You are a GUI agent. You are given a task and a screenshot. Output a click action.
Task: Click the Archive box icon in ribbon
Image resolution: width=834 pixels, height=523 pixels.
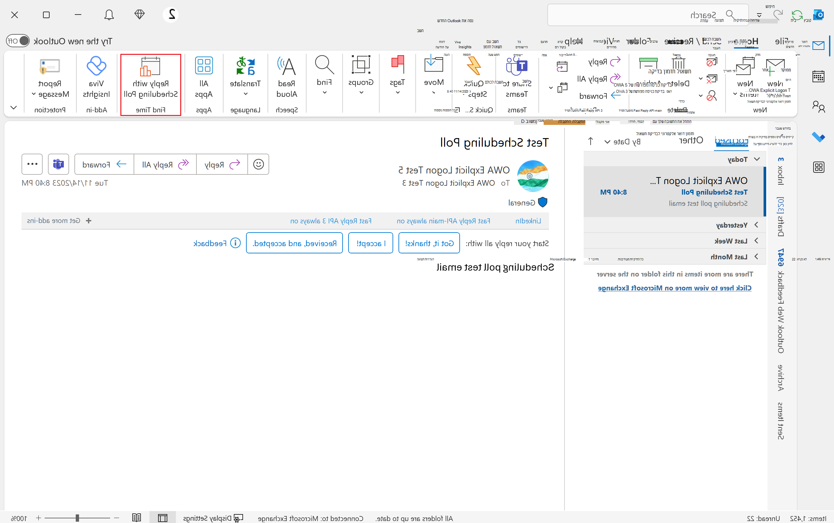[x=648, y=64]
